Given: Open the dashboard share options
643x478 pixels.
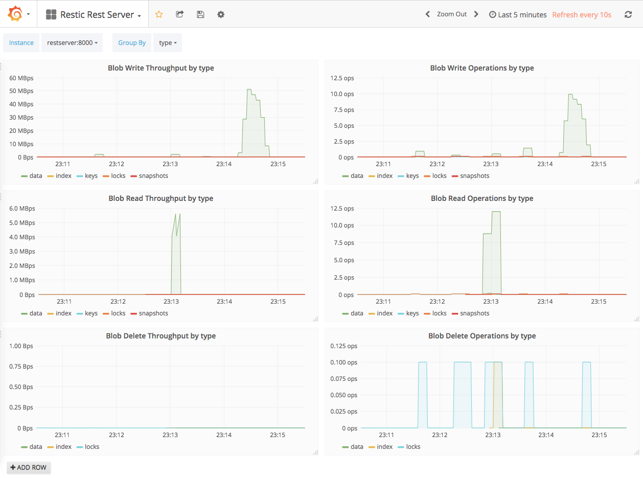Looking at the screenshot, I should 179,14.
